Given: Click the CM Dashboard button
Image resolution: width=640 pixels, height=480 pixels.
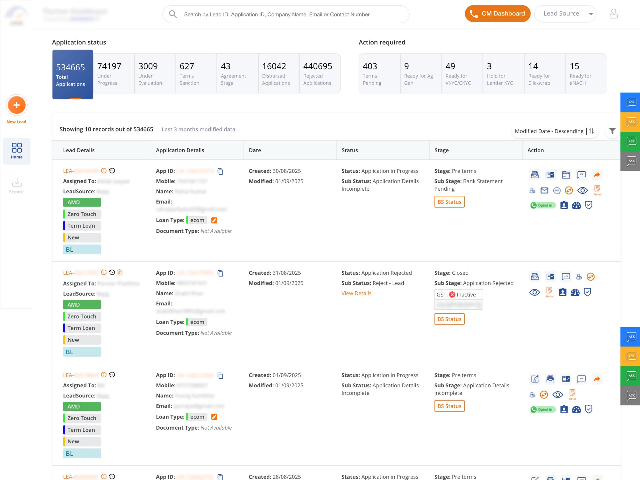Looking at the screenshot, I should pos(497,14).
